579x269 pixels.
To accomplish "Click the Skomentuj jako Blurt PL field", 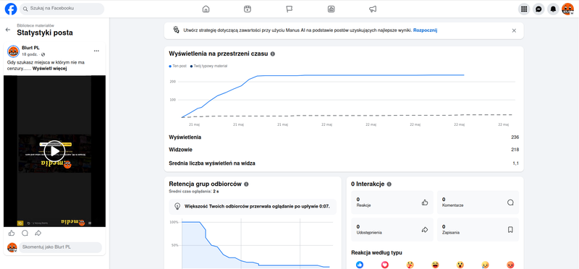I will coord(61,247).
